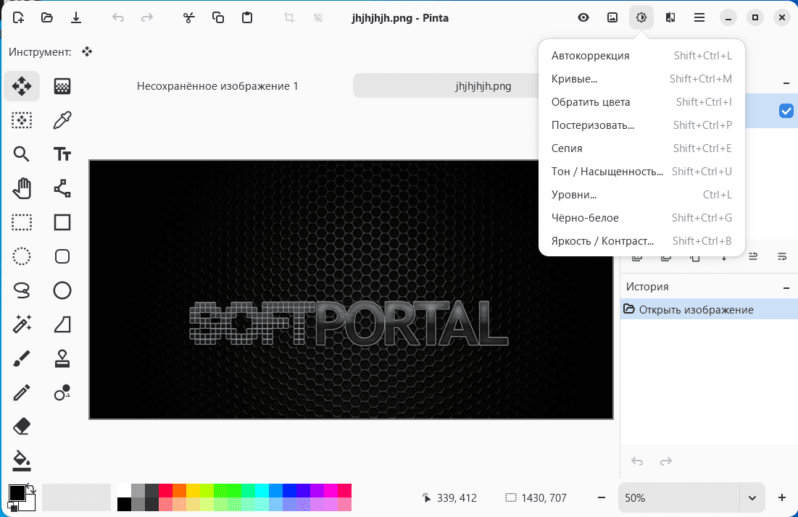The width and height of the screenshot is (798, 517).
Task: Choose the orange palette color
Action: pos(179,490)
